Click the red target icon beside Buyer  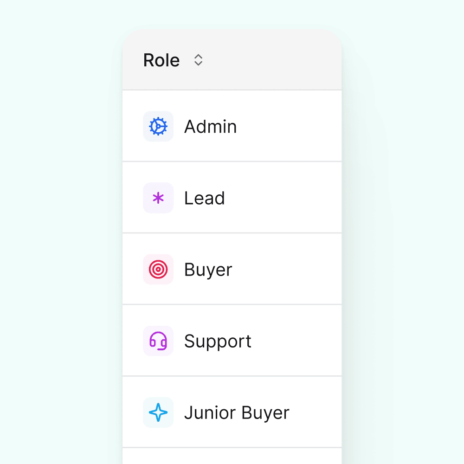158,269
